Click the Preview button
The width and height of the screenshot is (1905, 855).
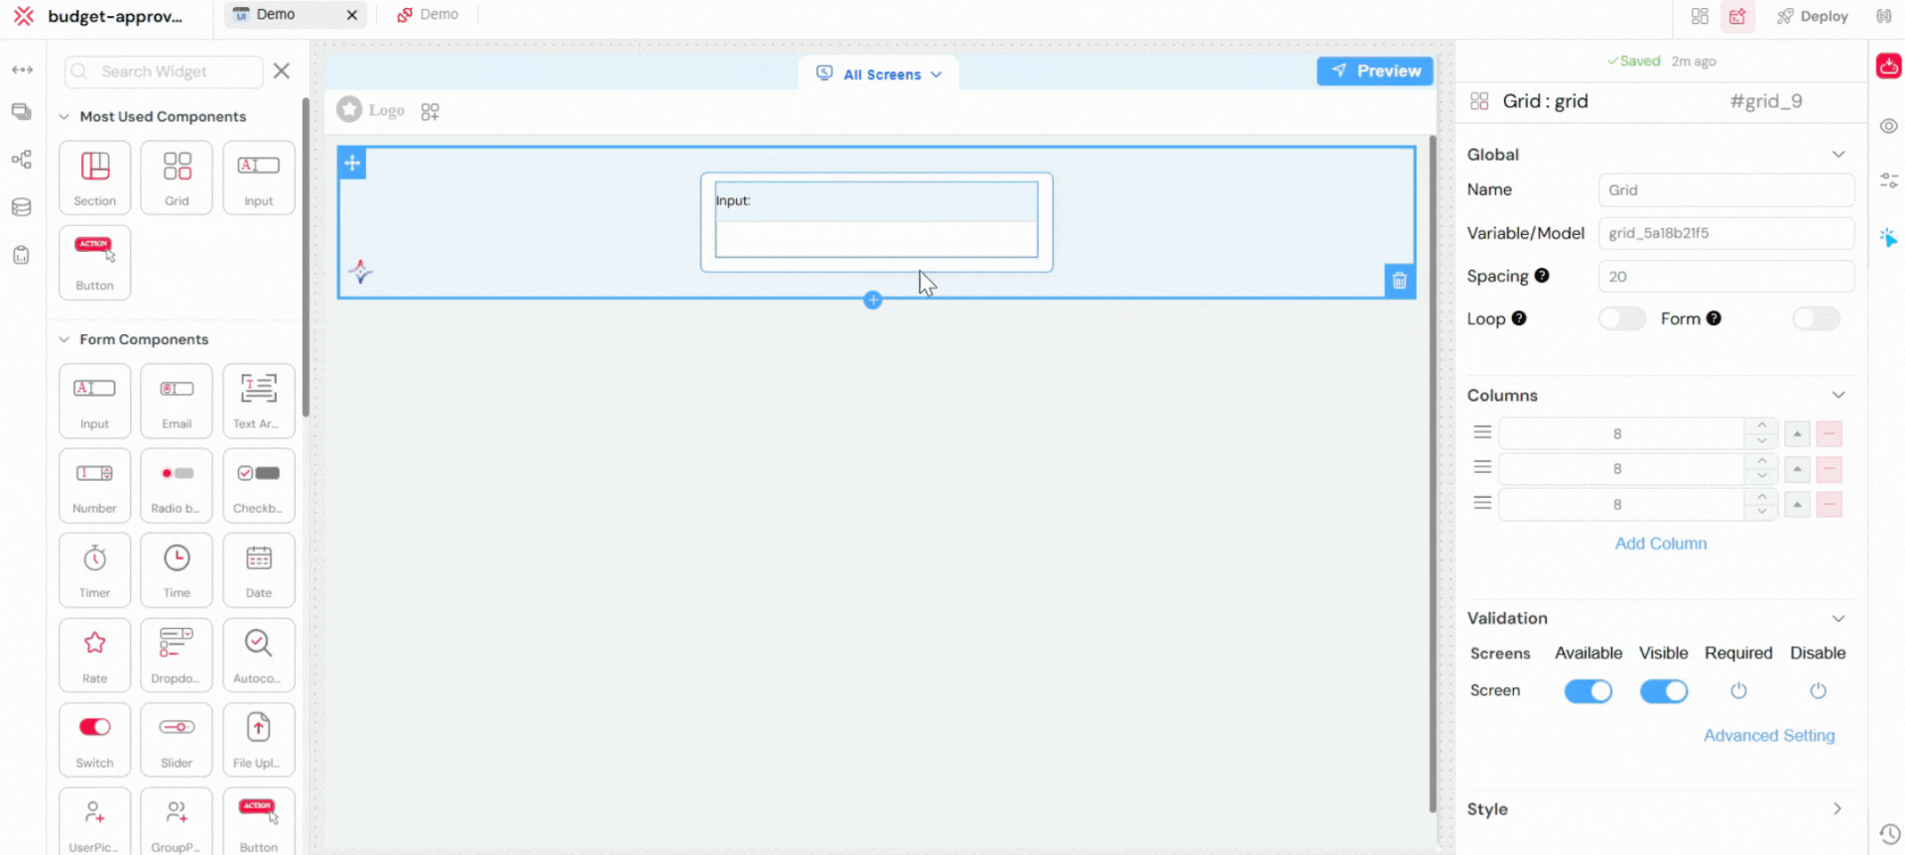coord(1374,71)
